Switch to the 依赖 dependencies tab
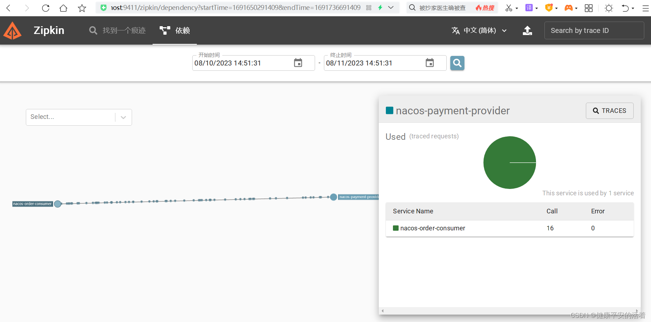This screenshot has height=322, width=651. 175,30
